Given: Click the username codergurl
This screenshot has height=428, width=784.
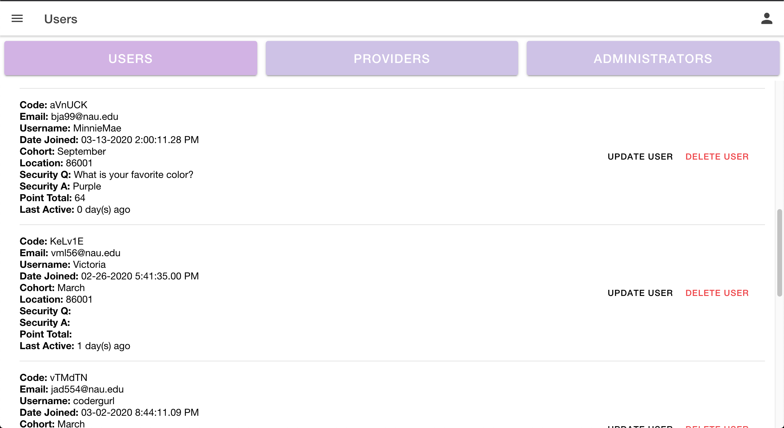Looking at the screenshot, I should [x=94, y=401].
